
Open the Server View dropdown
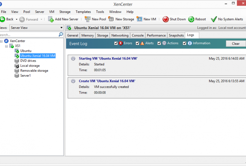[36, 28]
